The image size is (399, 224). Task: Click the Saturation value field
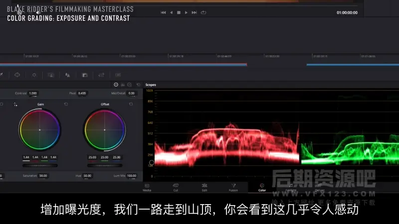click(x=43, y=176)
